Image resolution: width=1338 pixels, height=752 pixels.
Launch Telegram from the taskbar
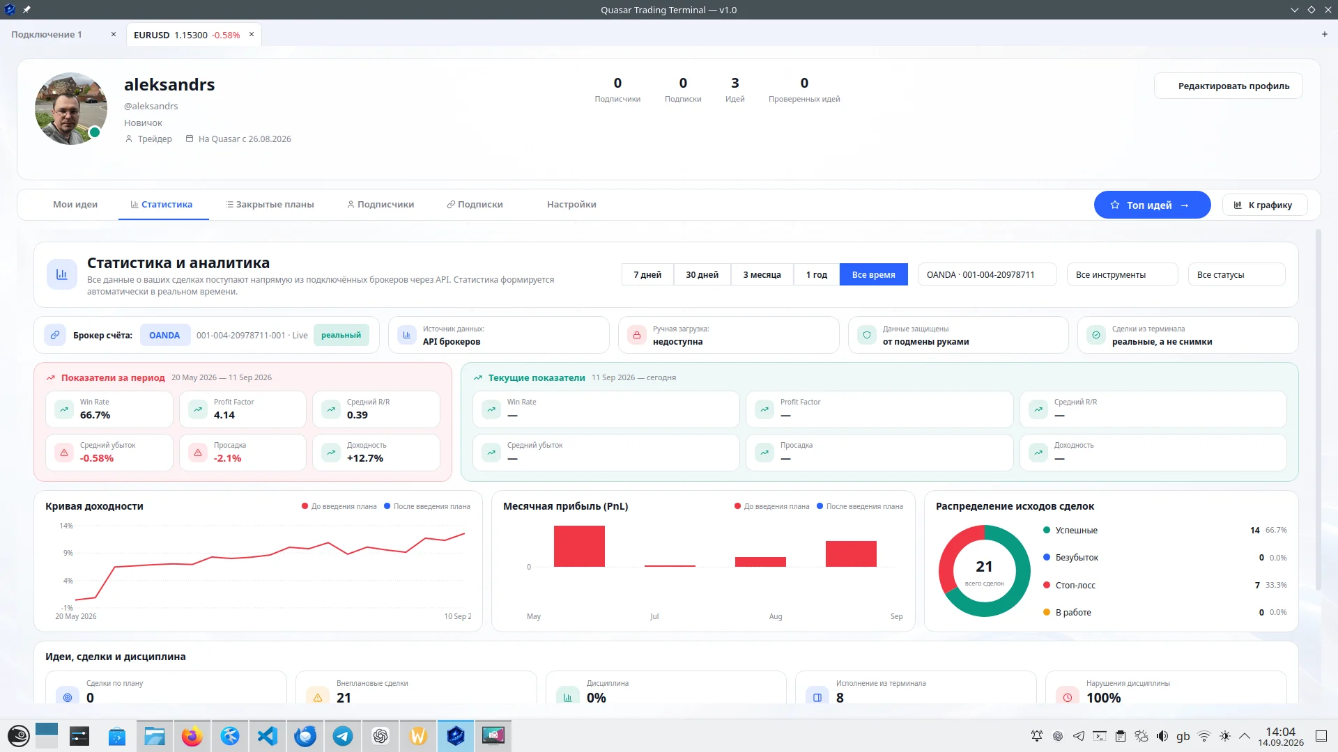point(343,736)
